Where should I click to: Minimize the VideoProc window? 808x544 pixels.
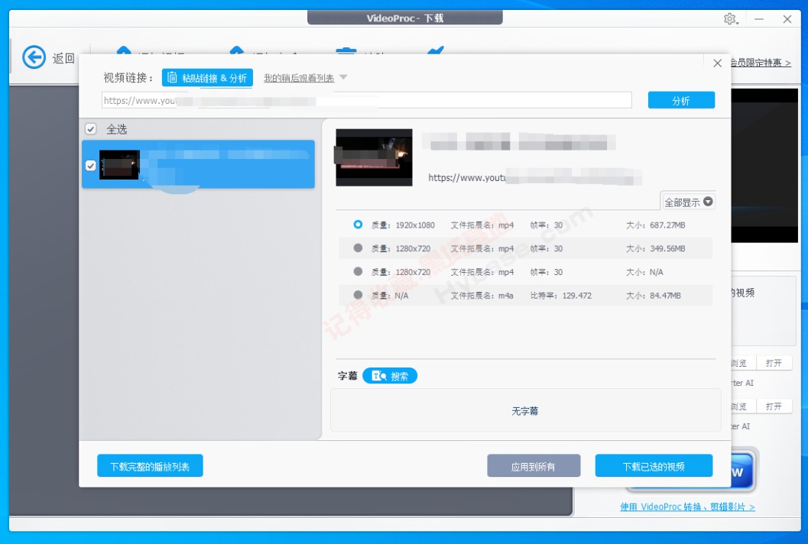pyautogui.click(x=758, y=19)
